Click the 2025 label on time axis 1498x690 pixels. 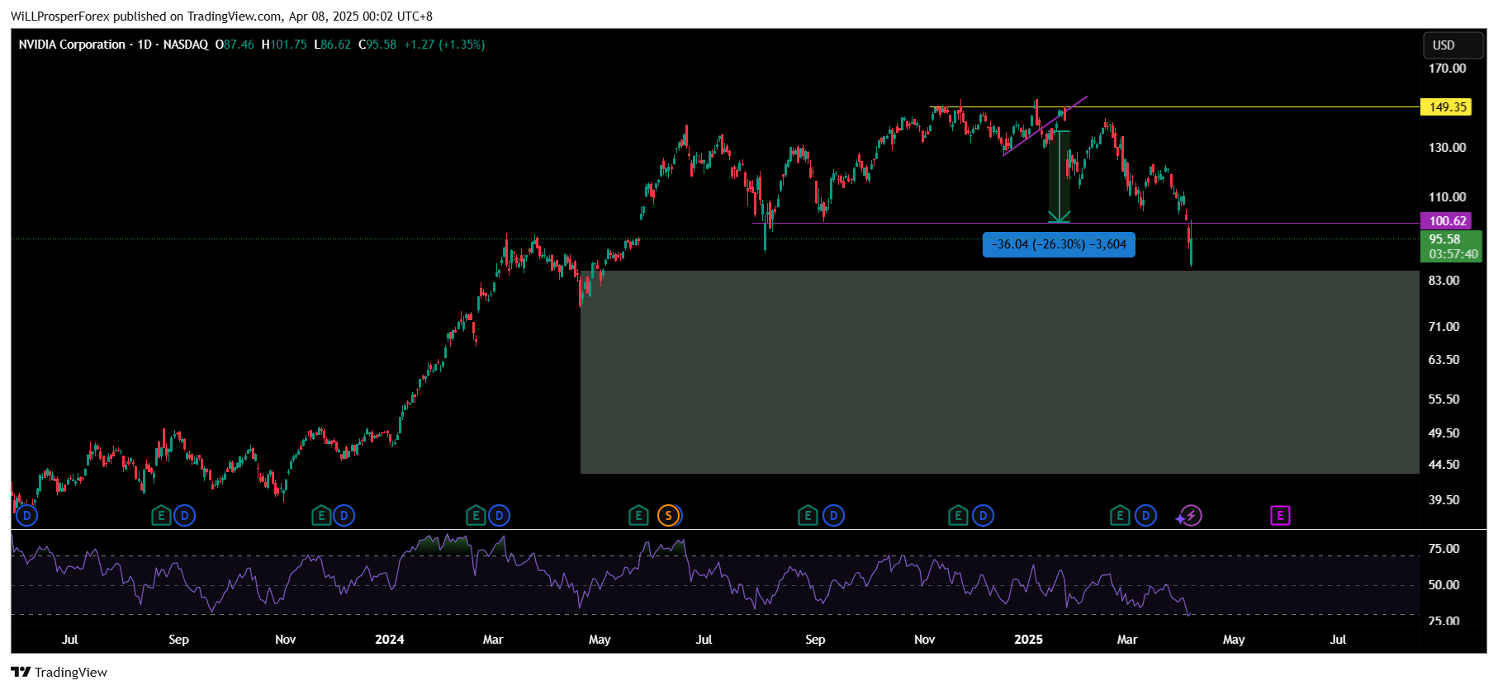(1028, 640)
